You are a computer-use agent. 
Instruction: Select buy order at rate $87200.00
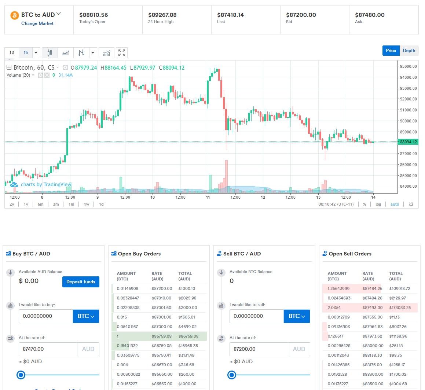click(160, 288)
